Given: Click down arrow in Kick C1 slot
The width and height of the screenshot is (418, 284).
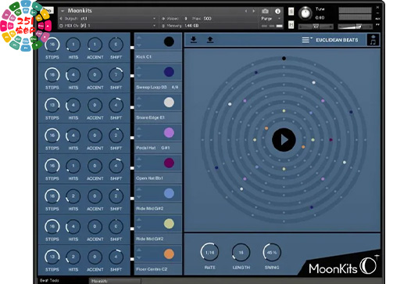Looking at the screenshot, I should pyautogui.click(x=138, y=45).
